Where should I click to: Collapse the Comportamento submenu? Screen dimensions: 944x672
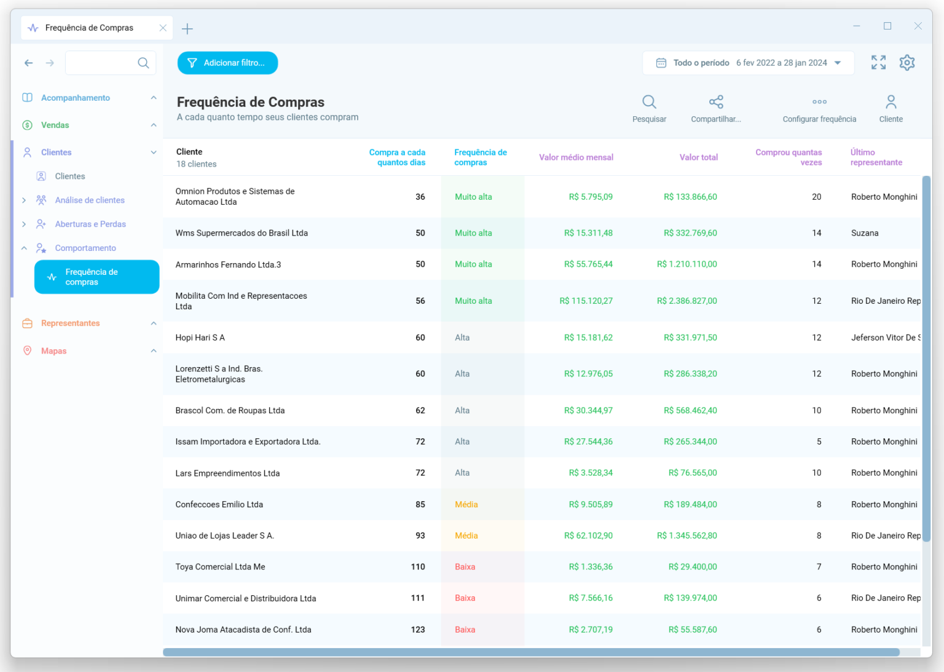[24, 248]
